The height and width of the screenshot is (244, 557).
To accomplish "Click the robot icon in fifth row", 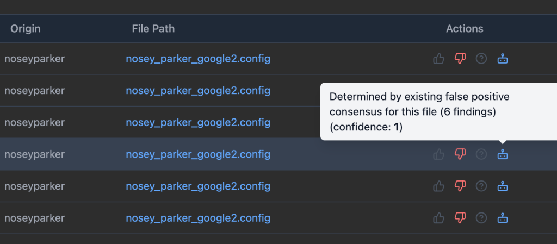I will coord(503,186).
